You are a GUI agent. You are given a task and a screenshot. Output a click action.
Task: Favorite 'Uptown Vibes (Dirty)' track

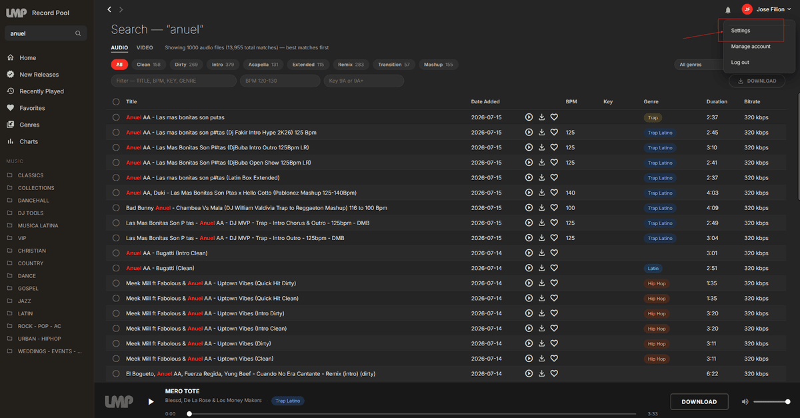click(554, 343)
